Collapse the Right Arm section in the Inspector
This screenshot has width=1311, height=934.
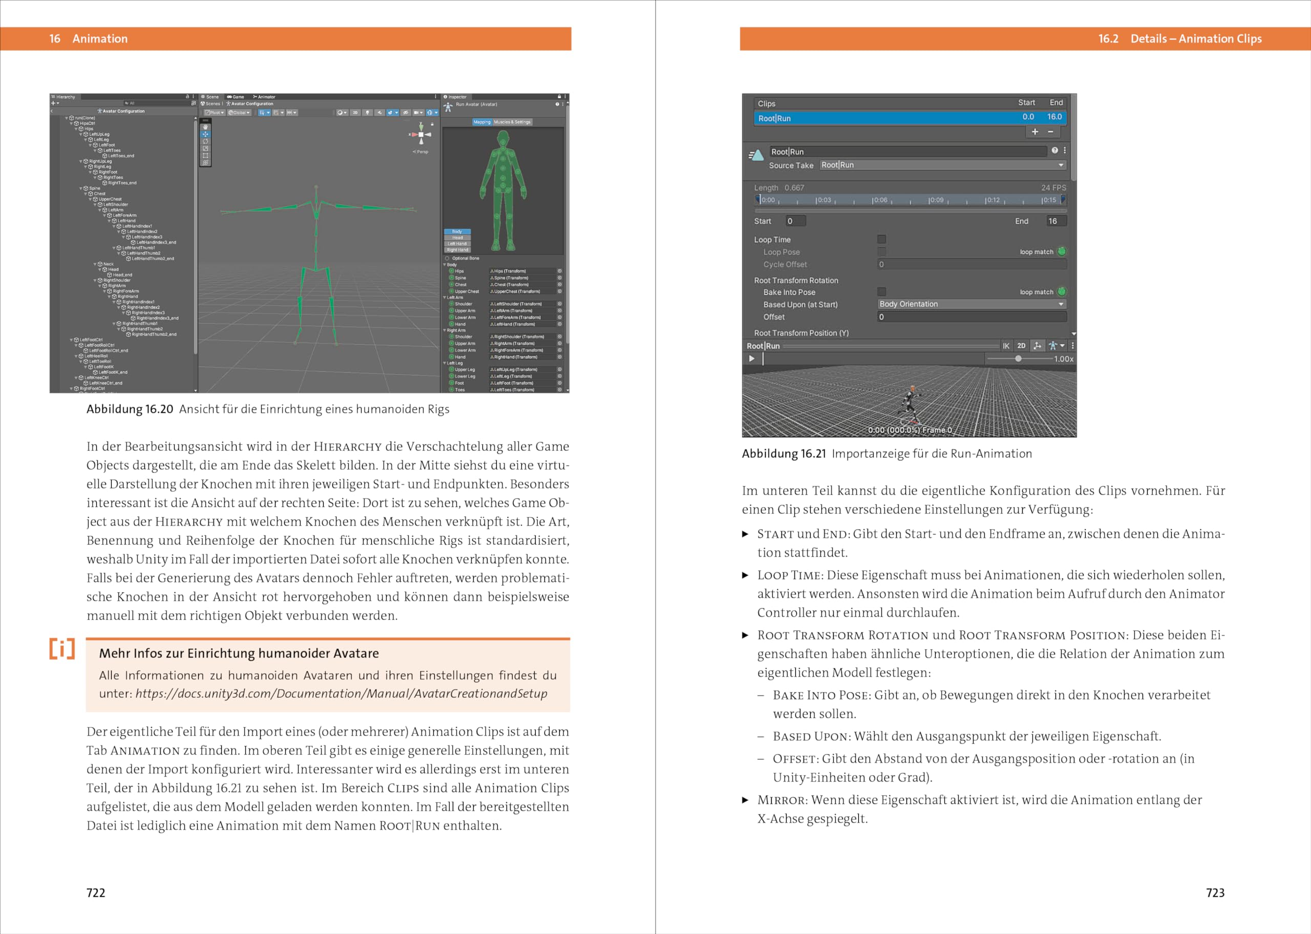tap(445, 330)
